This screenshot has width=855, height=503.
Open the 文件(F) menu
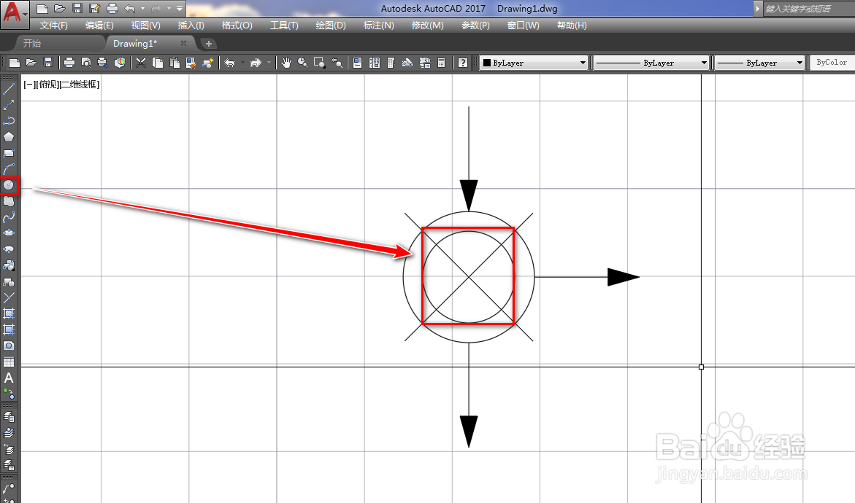tap(53, 25)
